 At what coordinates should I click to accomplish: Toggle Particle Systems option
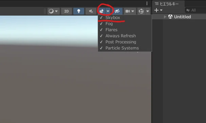click(125, 48)
